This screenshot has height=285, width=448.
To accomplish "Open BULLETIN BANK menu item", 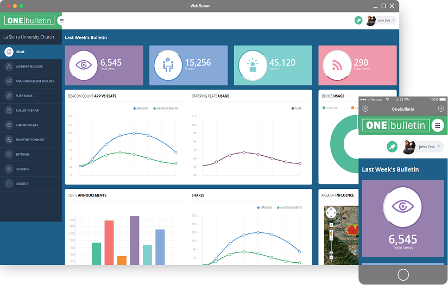I will 27,111.
